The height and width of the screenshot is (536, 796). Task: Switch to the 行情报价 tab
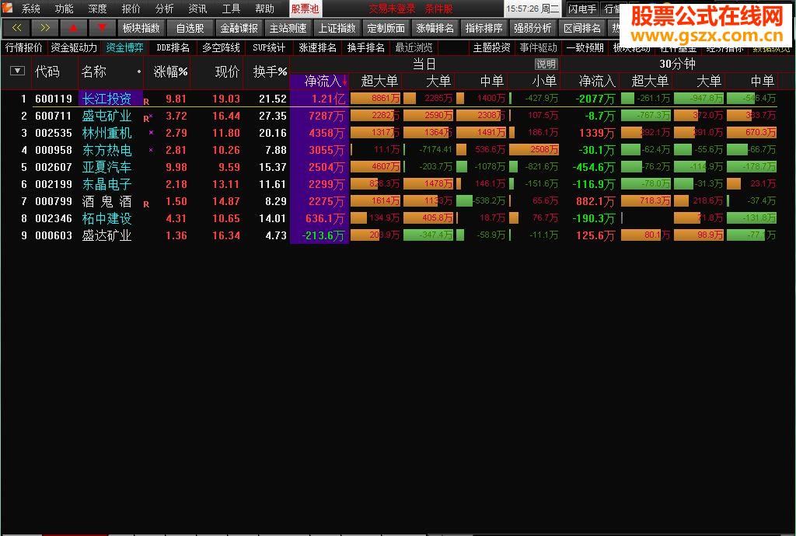coord(24,47)
